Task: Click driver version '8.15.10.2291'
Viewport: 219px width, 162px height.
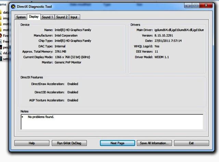Action: (164, 36)
